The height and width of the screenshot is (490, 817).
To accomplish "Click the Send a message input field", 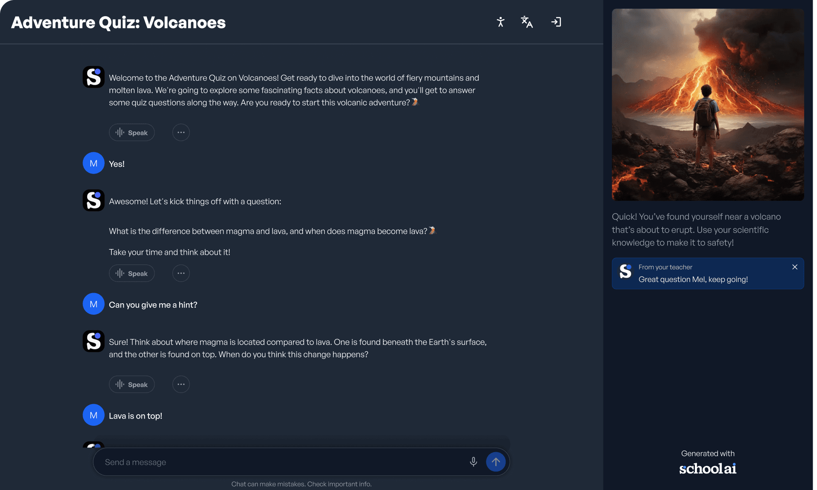I will tap(277, 462).
